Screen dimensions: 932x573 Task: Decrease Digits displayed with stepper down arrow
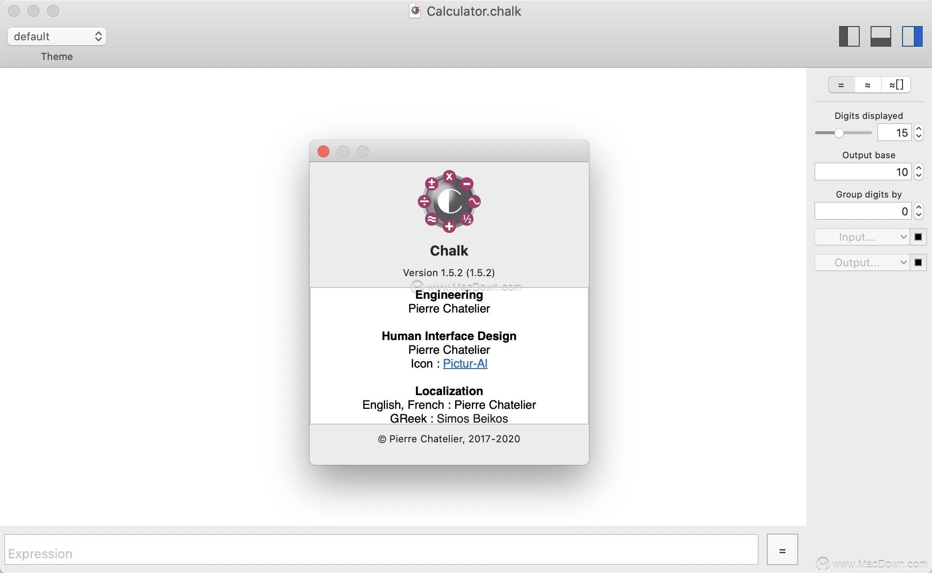pos(919,137)
